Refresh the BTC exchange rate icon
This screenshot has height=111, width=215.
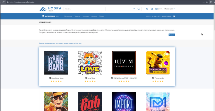174,16
